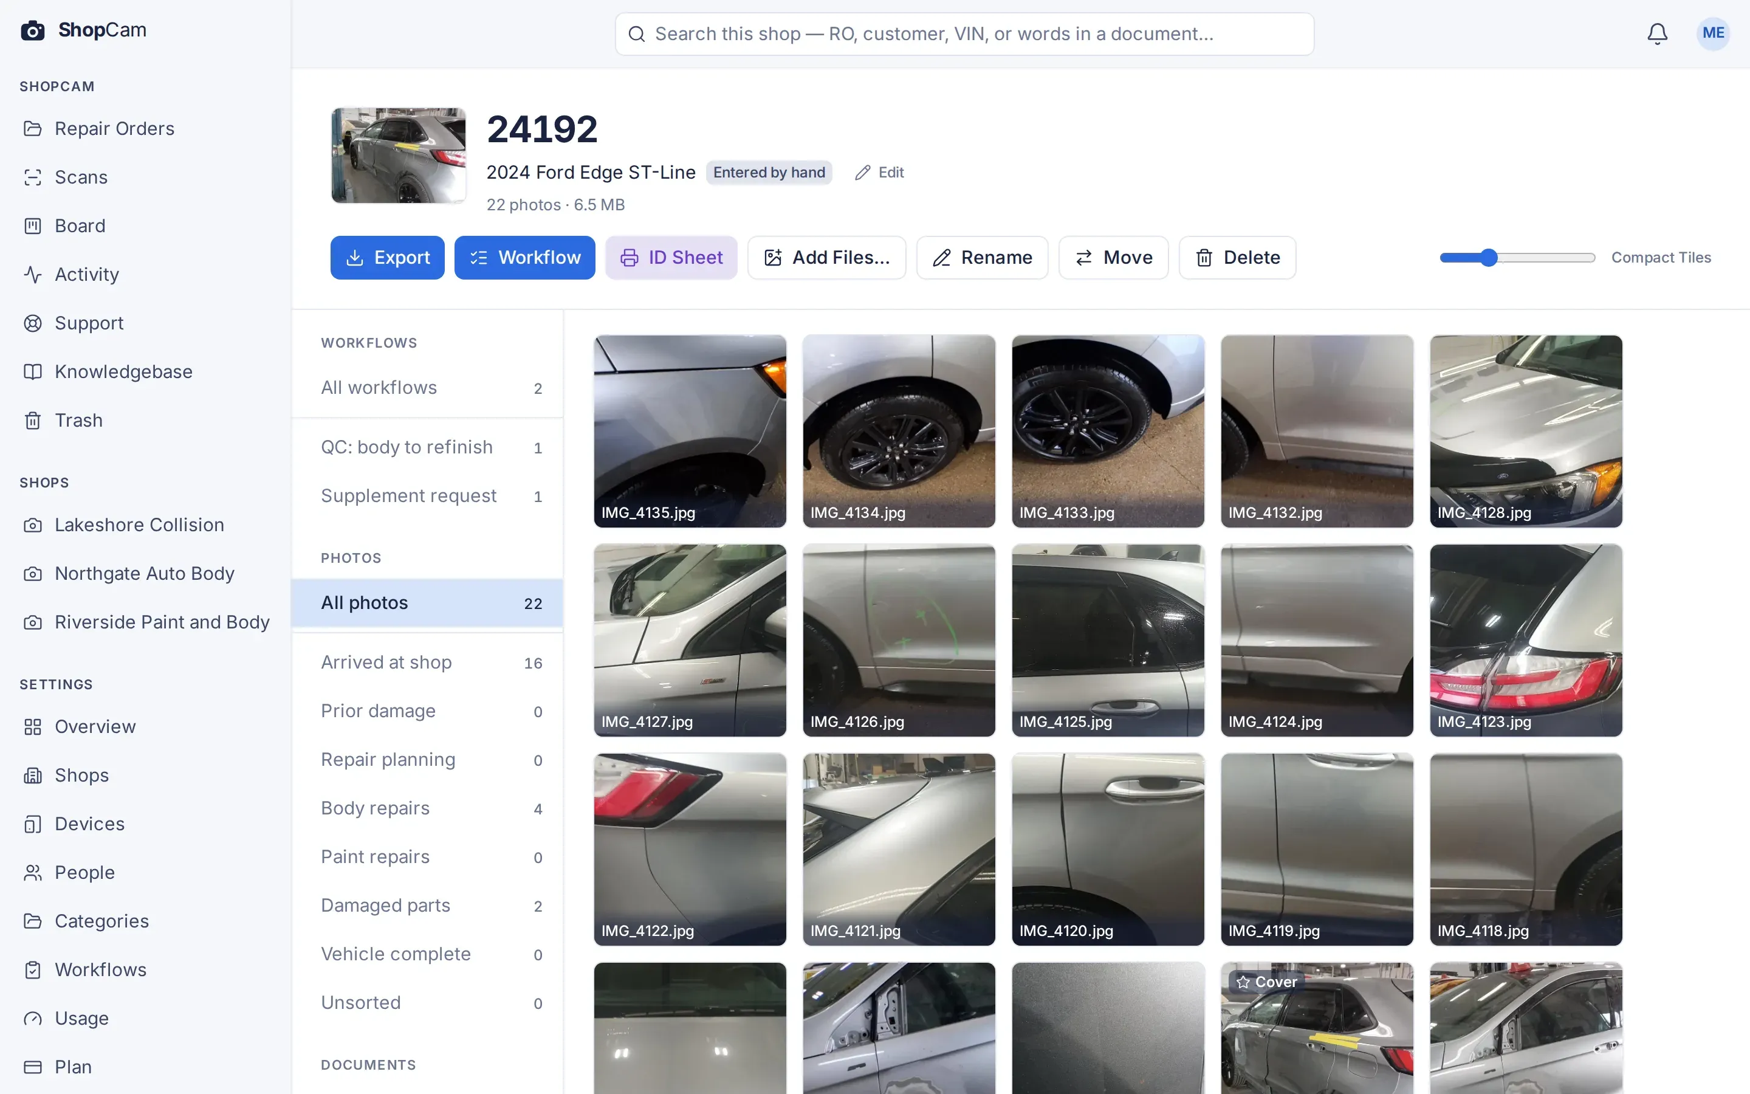Click the Export button
Screen dimensions: 1750x1094
[387, 258]
